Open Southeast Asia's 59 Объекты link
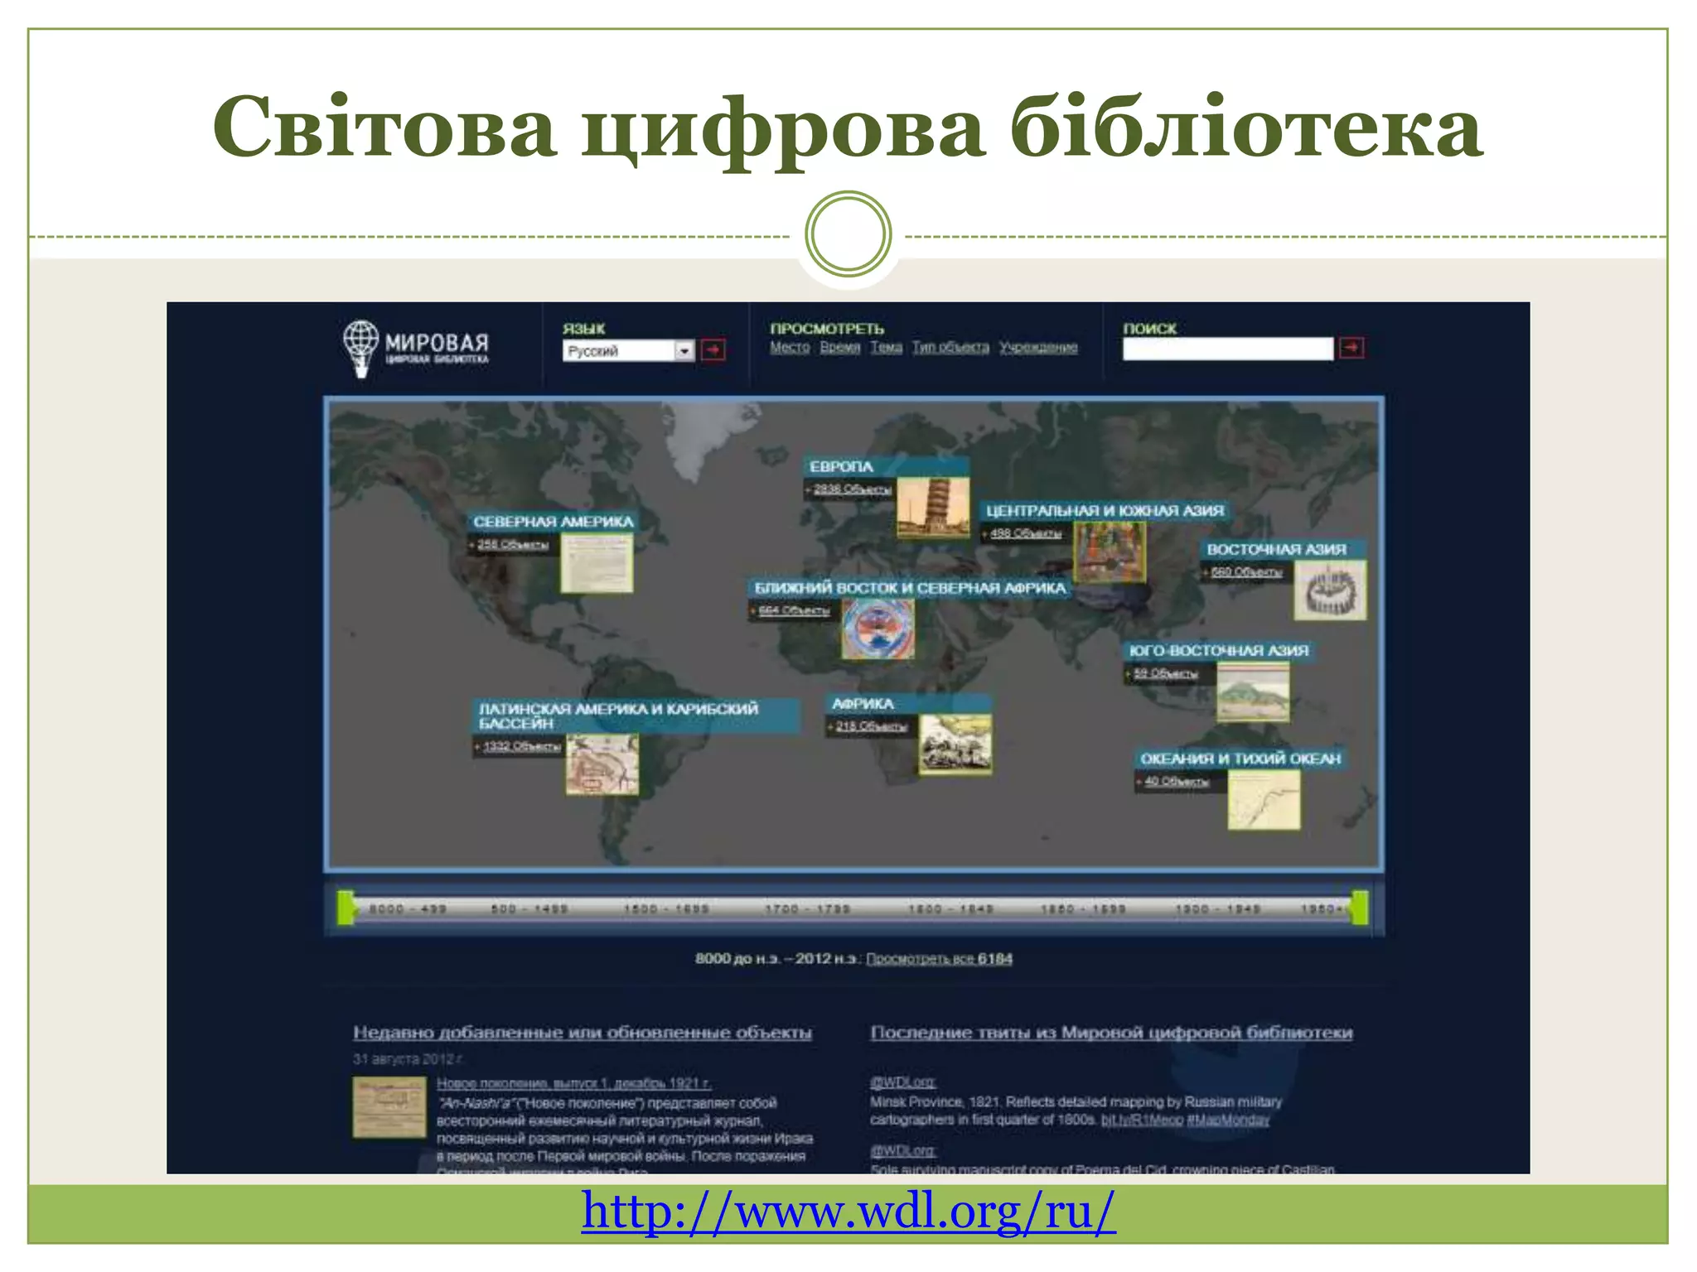This screenshot has width=1697, height=1272. coord(1165,673)
